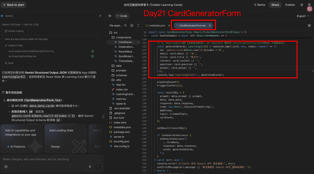Click the send prompt arrow button

coord(98,167)
